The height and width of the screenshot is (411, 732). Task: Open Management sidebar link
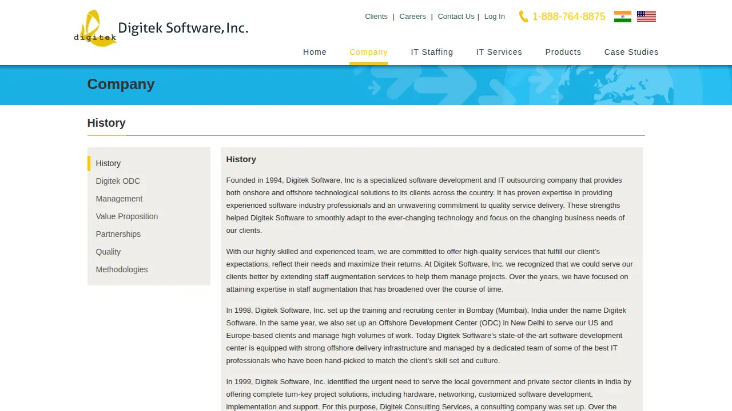[119, 199]
